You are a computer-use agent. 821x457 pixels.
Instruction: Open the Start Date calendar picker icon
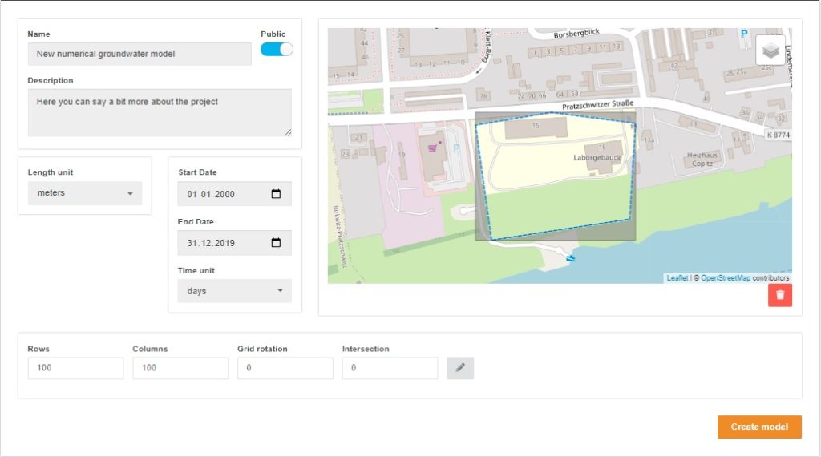pos(276,194)
